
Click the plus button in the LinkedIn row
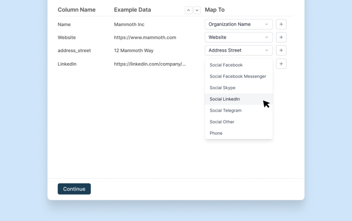point(281,63)
